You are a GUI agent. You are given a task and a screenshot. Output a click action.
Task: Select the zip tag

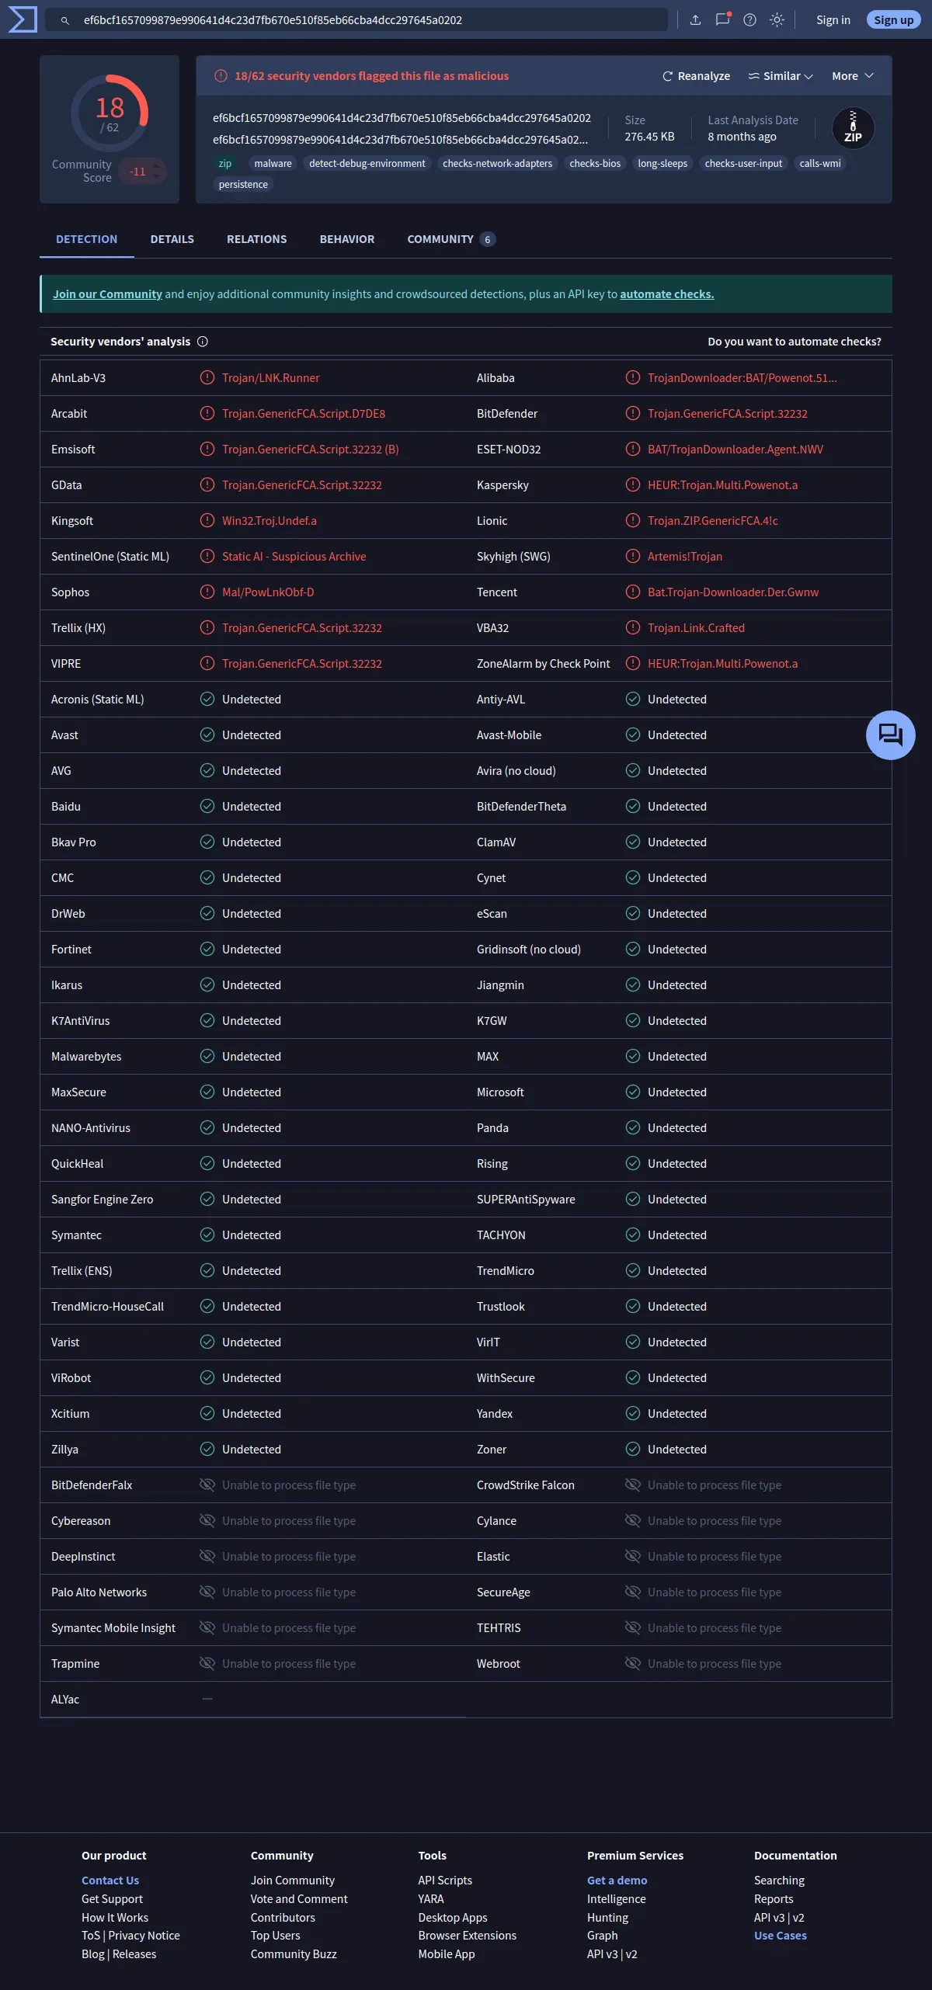point(225,164)
